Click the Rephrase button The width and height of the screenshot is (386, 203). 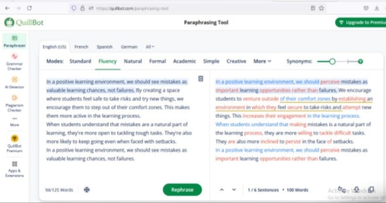[x=182, y=190]
